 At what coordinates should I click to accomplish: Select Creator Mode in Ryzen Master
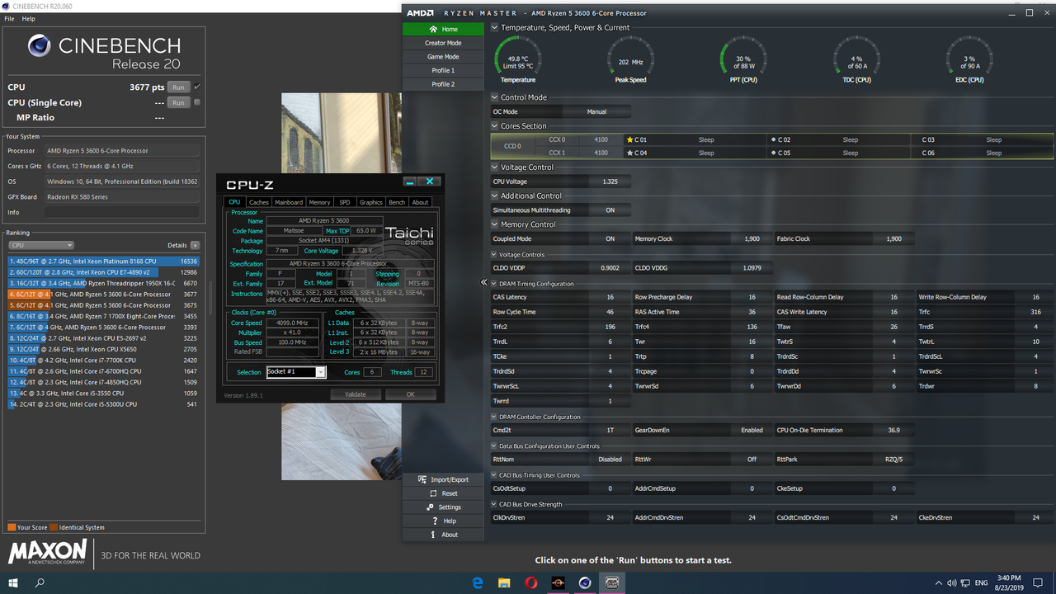click(x=443, y=43)
